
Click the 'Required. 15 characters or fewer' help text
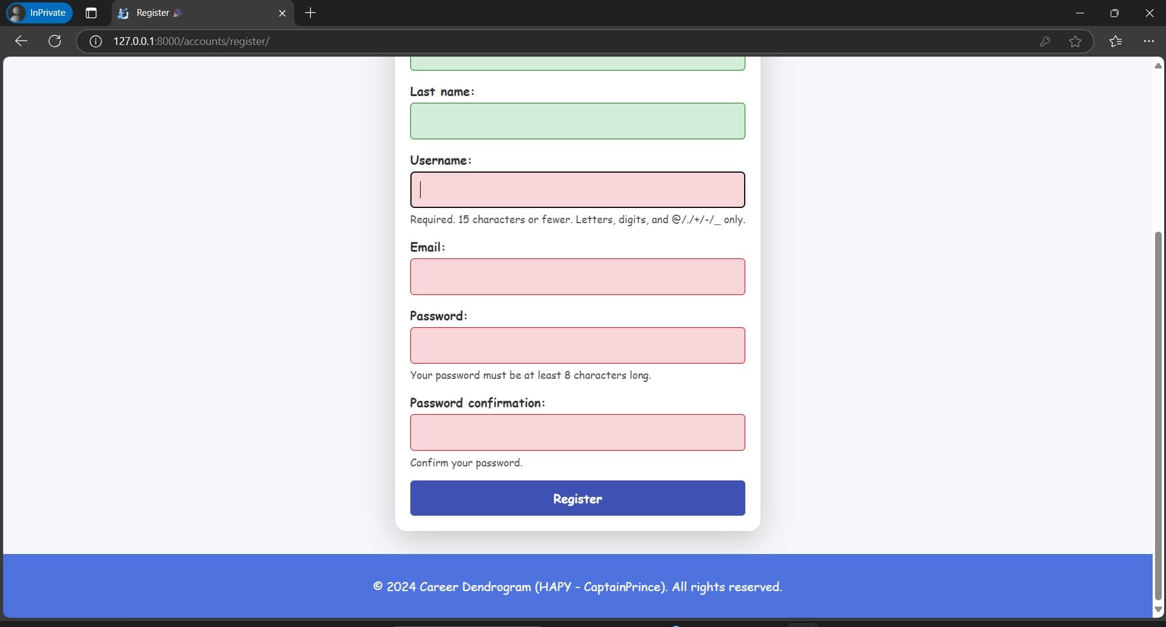click(x=578, y=220)
